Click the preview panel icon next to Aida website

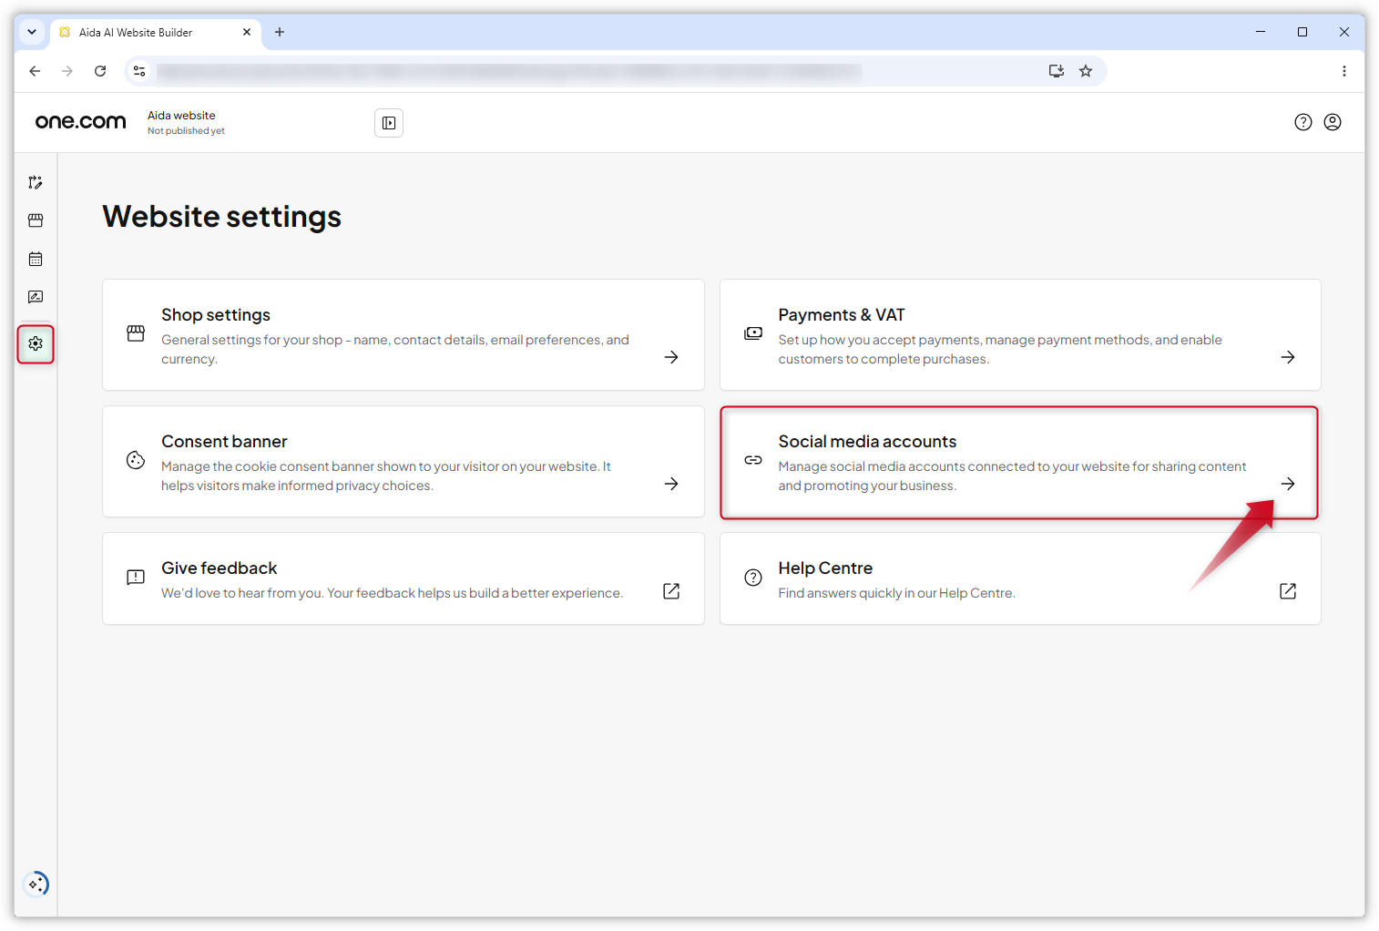389,123
